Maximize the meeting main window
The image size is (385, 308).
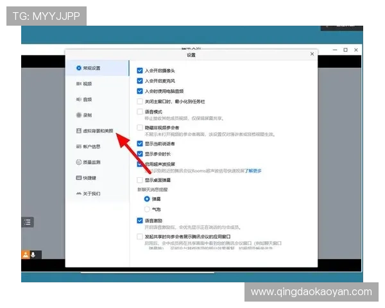(x=345, y=50)
